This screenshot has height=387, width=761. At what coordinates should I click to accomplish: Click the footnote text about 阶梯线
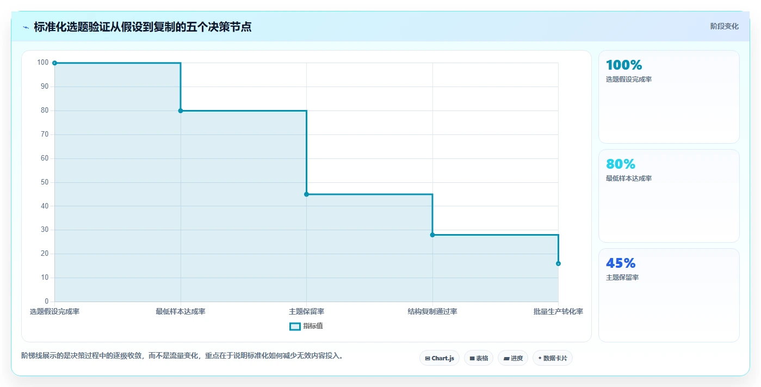pyautogui.click(x=182, y=356)
